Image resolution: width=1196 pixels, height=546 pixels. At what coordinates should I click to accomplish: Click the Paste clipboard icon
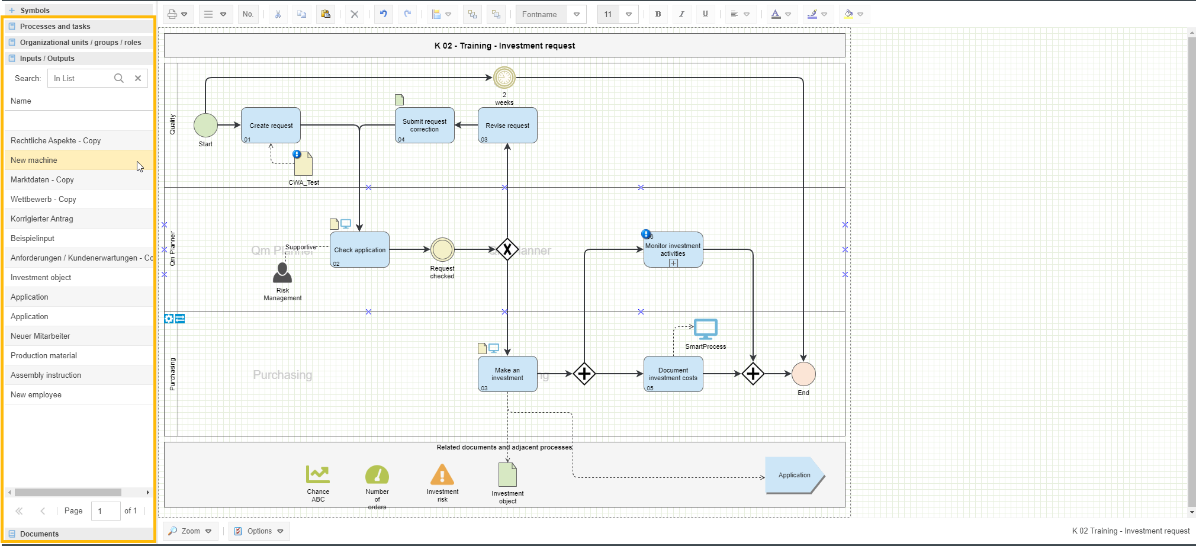(325, 14)
